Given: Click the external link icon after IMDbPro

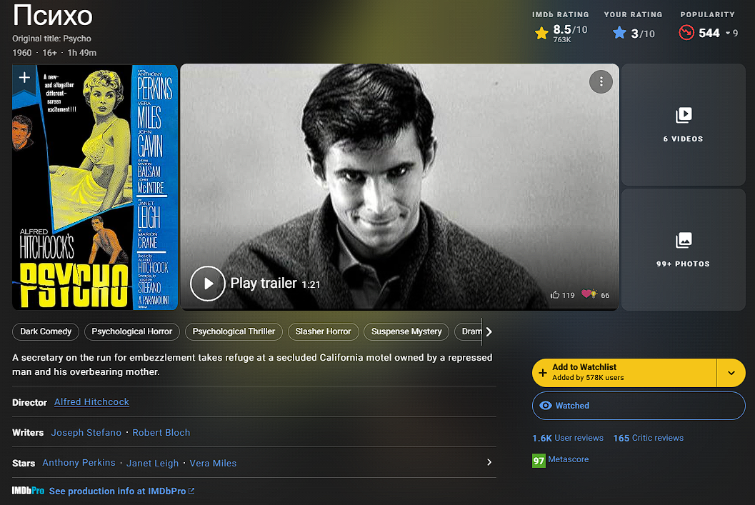Looking at the screenshot, I should [x=191, y=491].
